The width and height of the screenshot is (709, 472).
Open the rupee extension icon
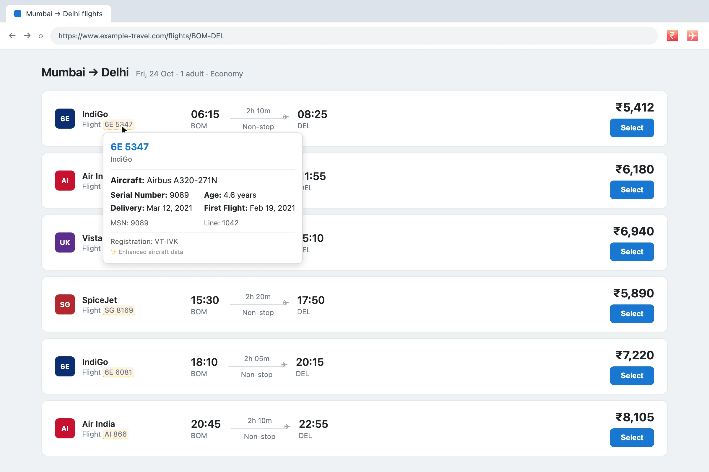(672, 36)
